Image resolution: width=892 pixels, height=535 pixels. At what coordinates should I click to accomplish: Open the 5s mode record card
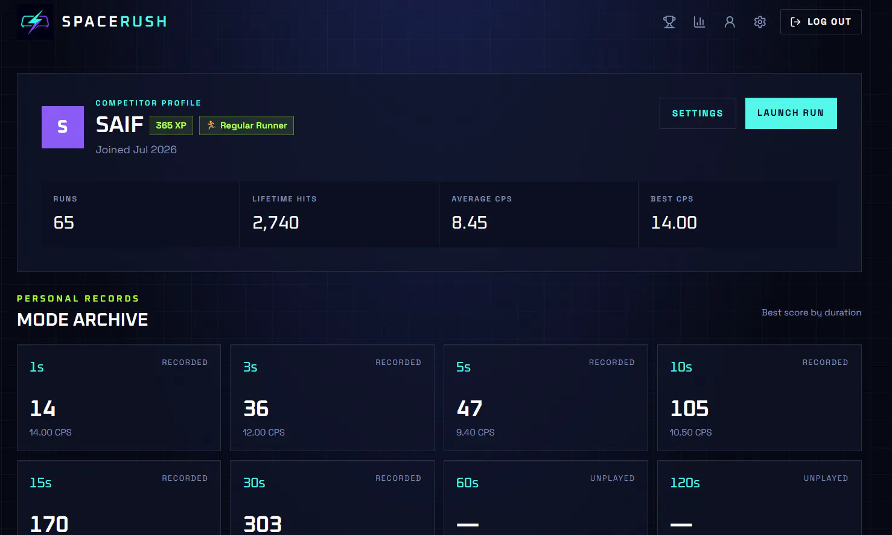pyautogui.click(x=546, y=398)
